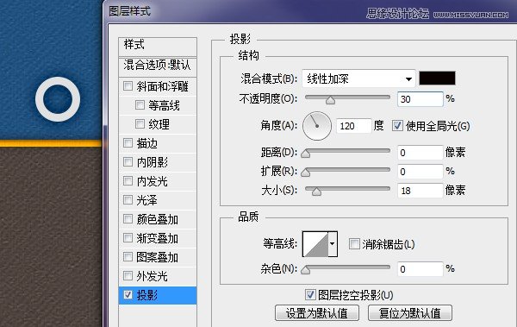Toggle 使用全局光 checkbox
Viewport: 517px width, 327px height.
397,125
